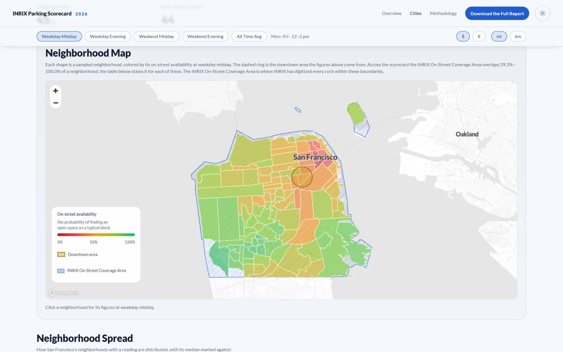
Task: Open the Cities nav item
Action: (x=416, y=13)
